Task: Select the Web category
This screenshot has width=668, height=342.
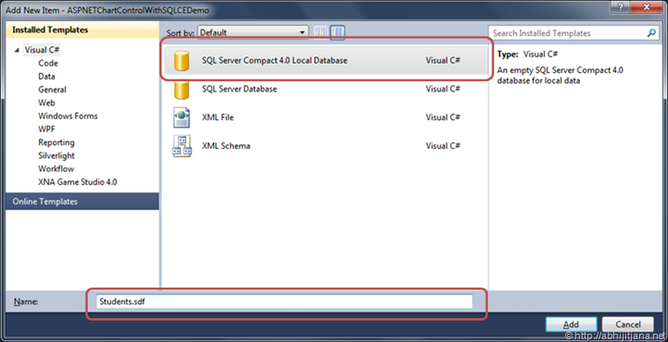Action: pos(46,103)
